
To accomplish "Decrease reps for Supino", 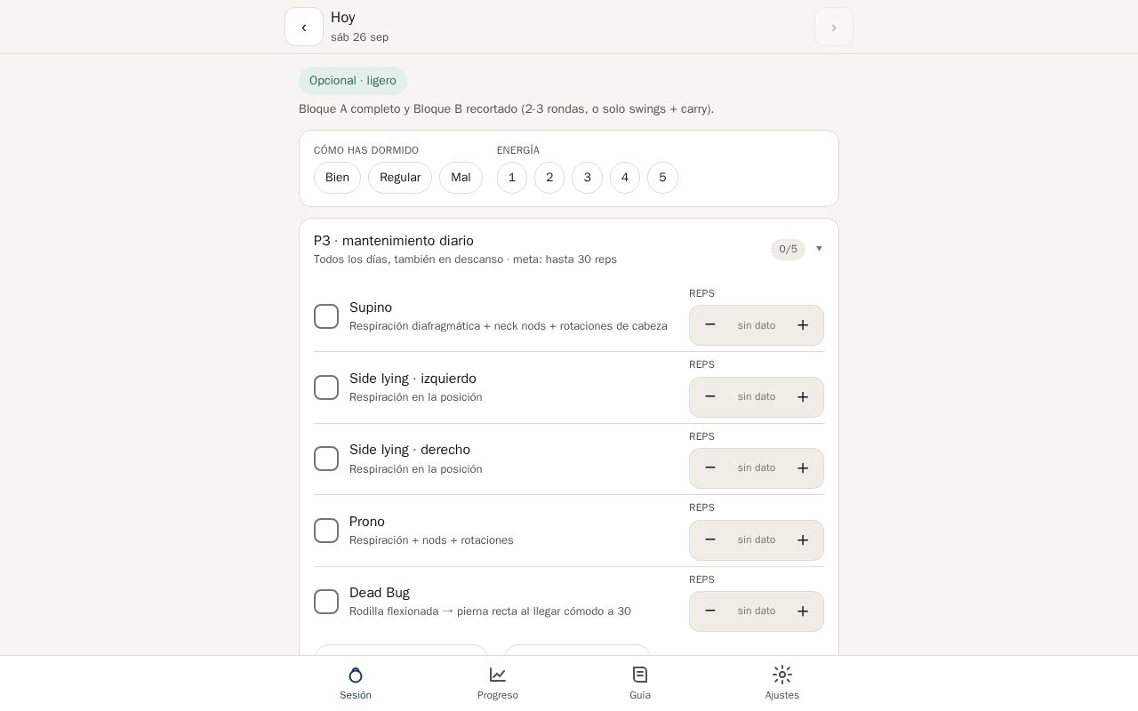I will (x=710, y=325).
